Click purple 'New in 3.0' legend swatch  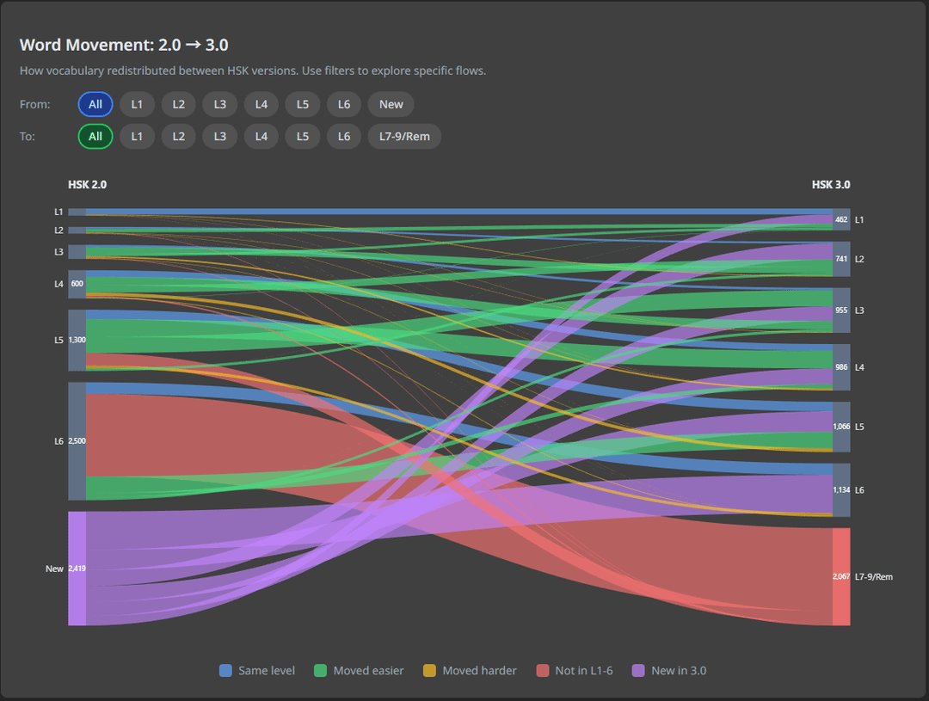tap(638, 670)
